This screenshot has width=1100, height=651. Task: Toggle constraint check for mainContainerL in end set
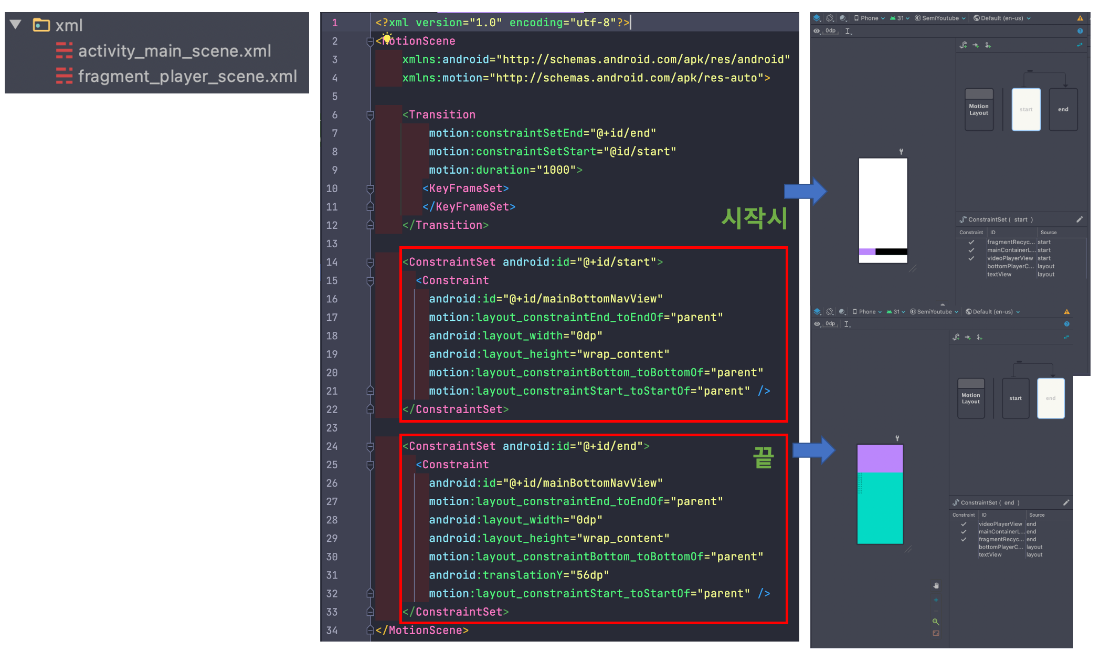click(x=964, y=532)
